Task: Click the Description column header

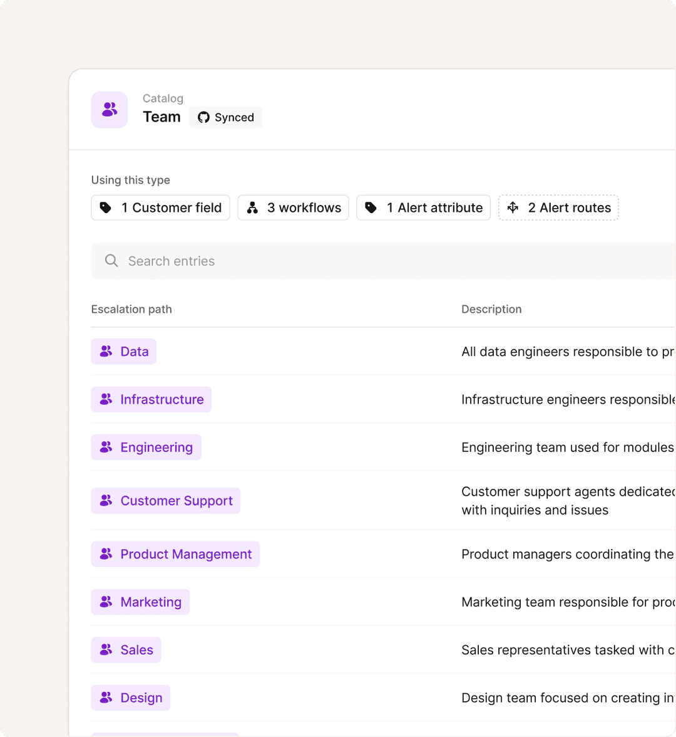Action: (491, 309)
